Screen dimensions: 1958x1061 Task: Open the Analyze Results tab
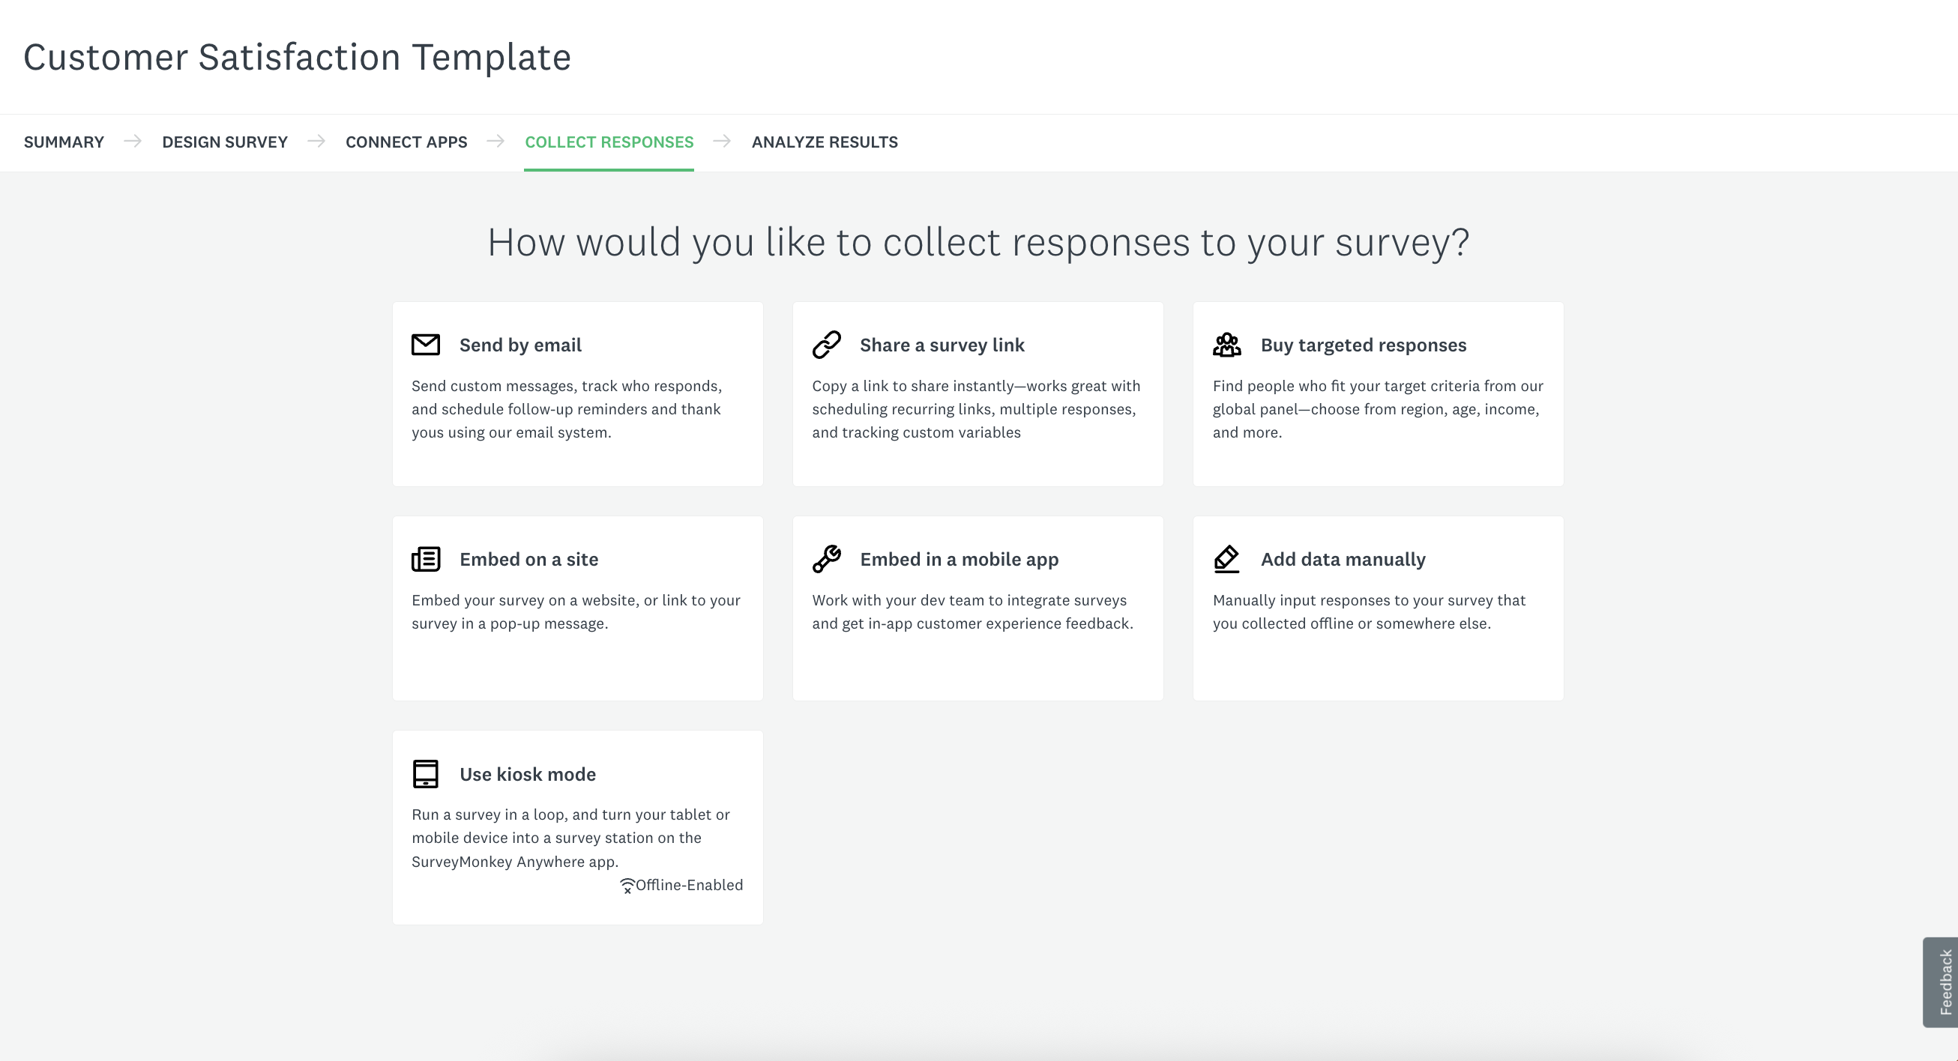pos(825,142)
